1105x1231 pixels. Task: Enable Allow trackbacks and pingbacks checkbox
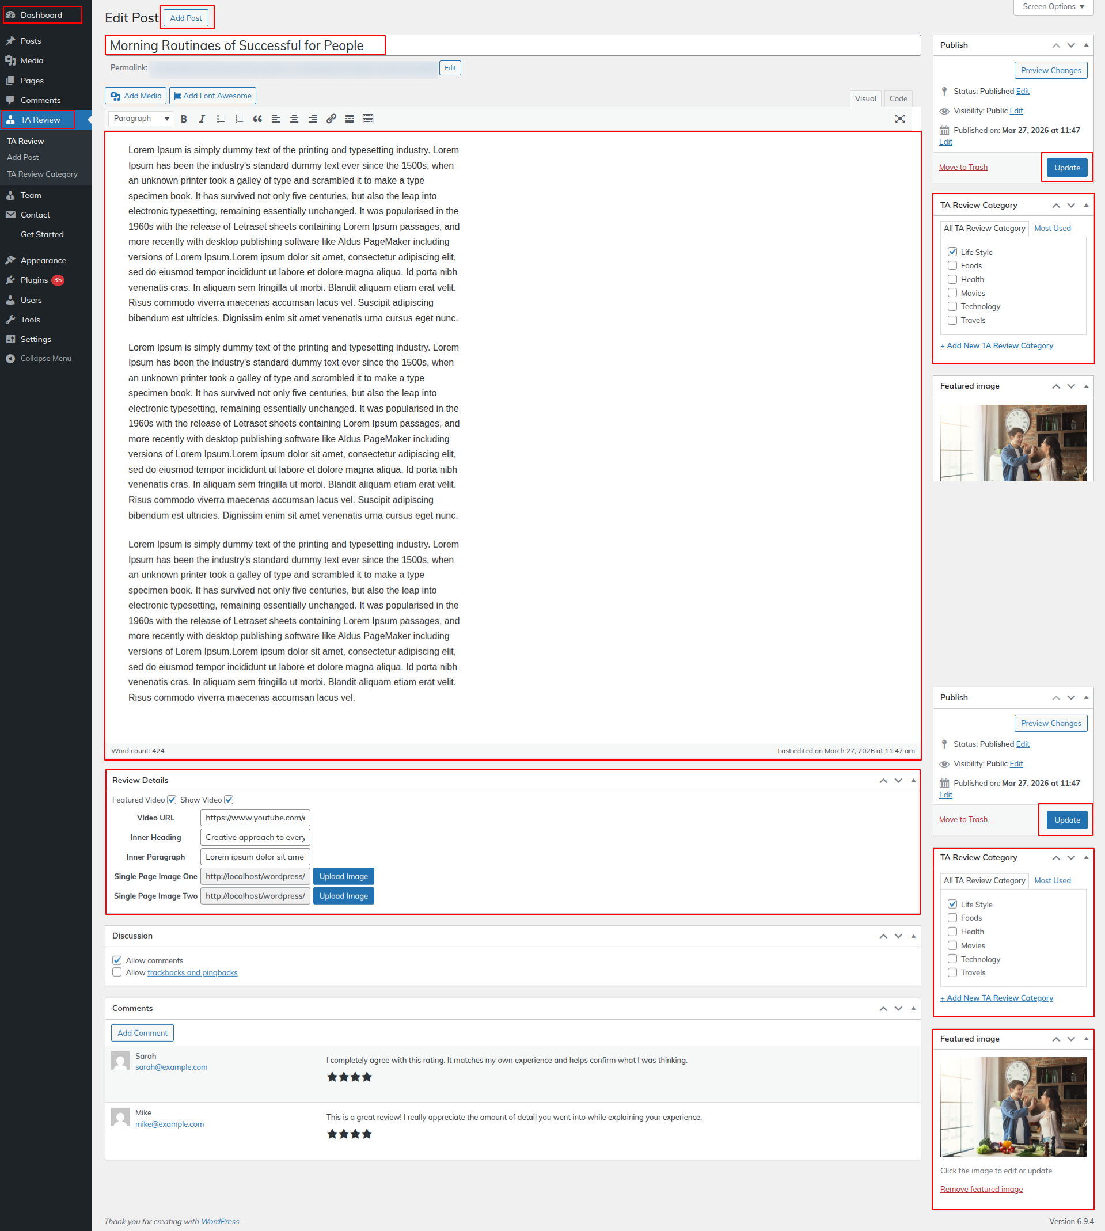[x=117, y=972]
